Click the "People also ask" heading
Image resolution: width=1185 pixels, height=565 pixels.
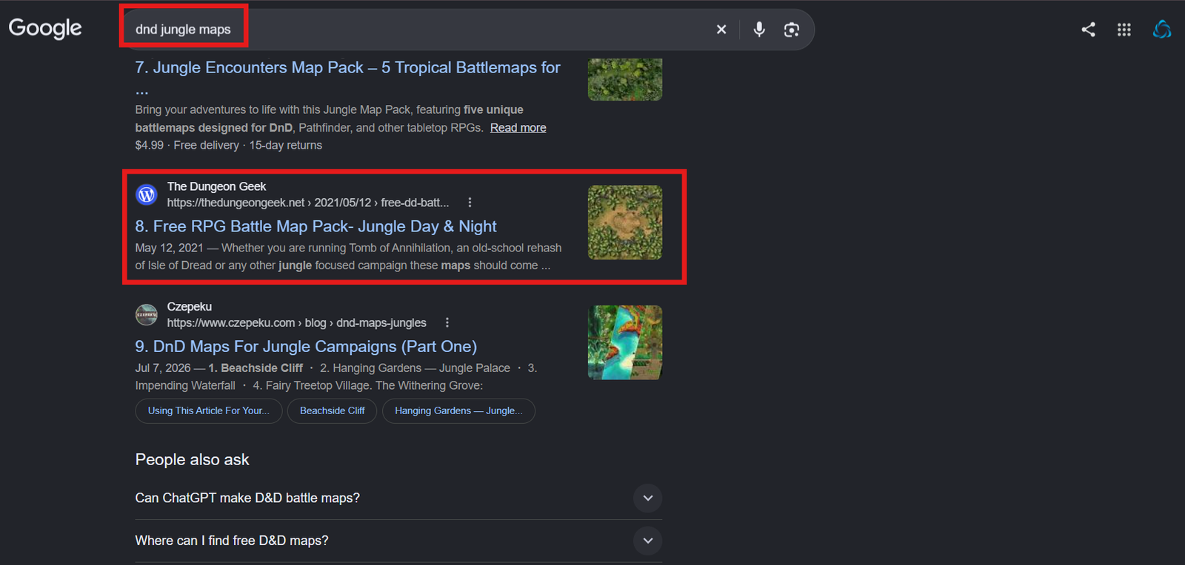(x=193, y=459)
